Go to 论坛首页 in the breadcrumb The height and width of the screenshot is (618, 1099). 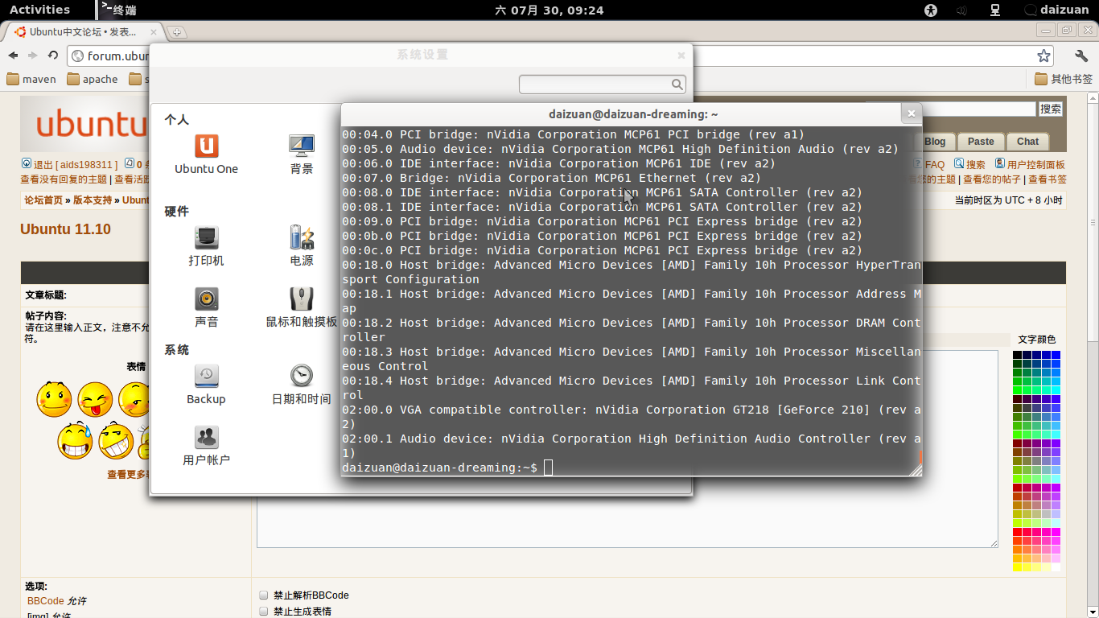tap(43, 200)
